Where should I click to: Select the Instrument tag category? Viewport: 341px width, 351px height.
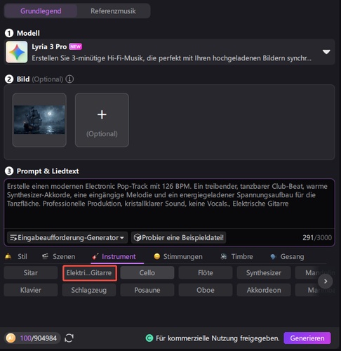click(x=114, y=256)
